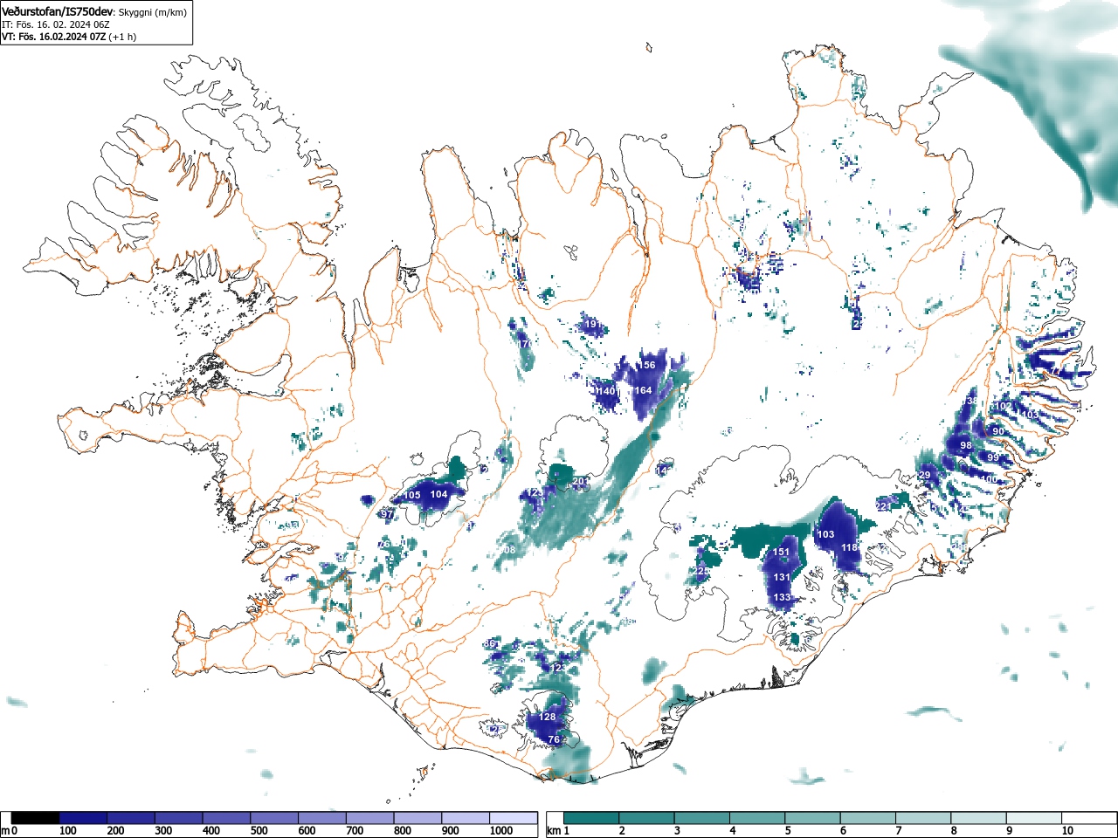Click the map value label '156'

pos(647,366)
